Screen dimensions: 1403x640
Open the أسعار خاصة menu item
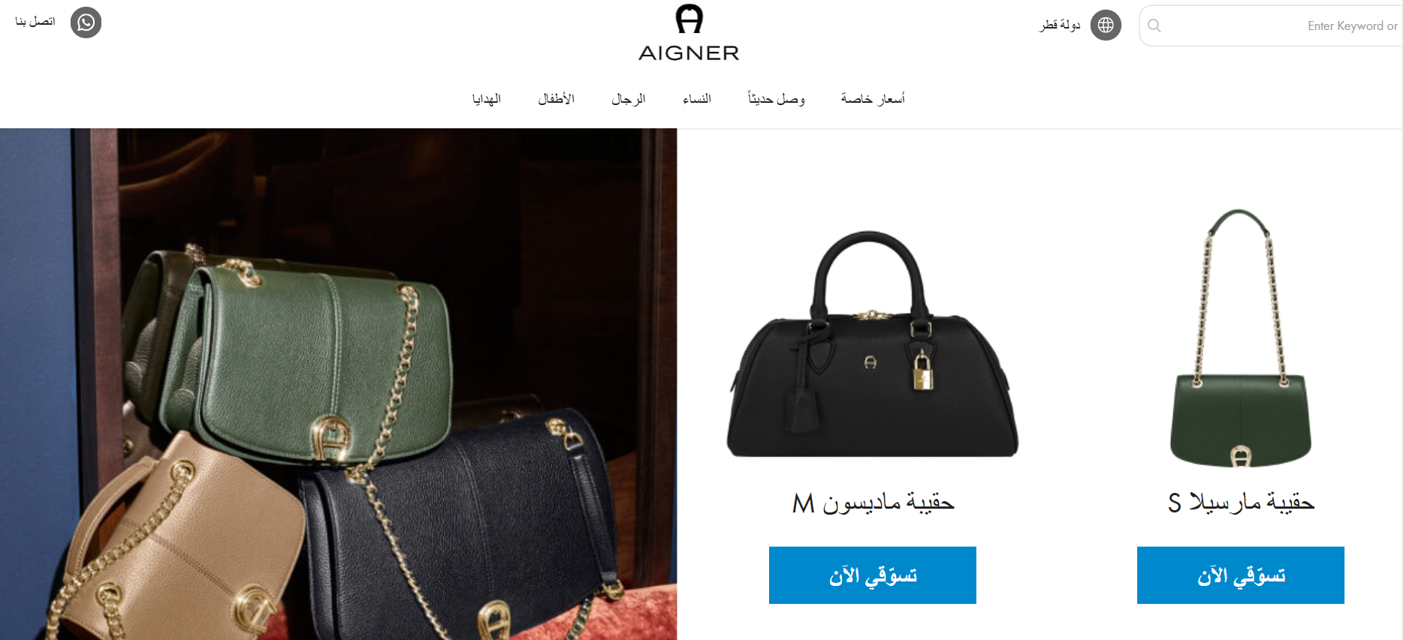coord(873,99)
